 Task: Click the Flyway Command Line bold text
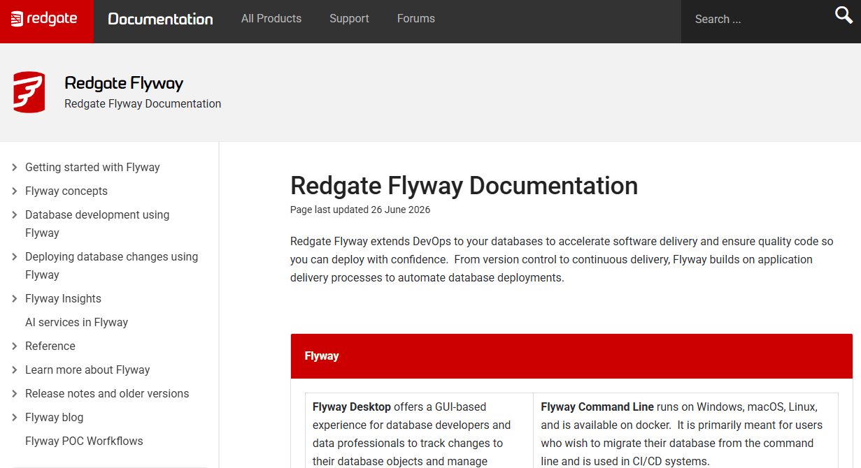tap(597, 407)
